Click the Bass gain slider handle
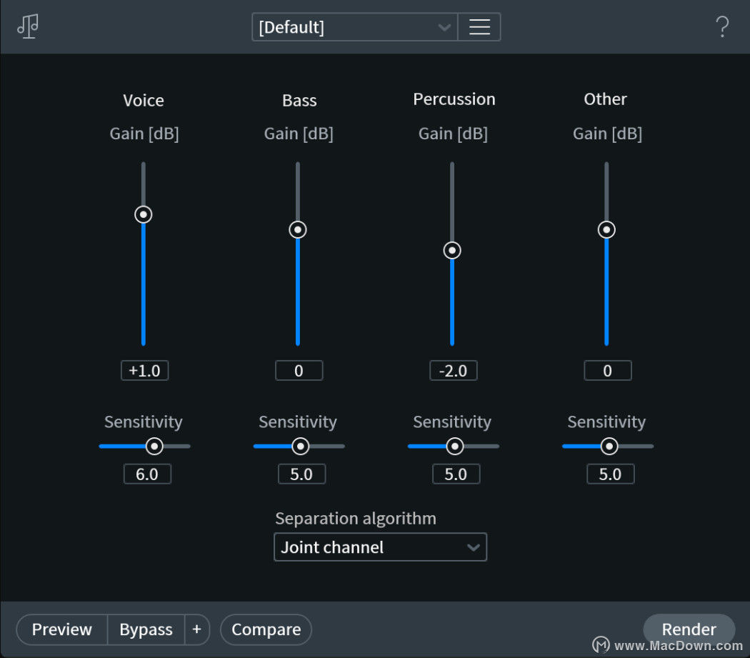The height and width of the screenshot is (658, 750). pos(298,230)
